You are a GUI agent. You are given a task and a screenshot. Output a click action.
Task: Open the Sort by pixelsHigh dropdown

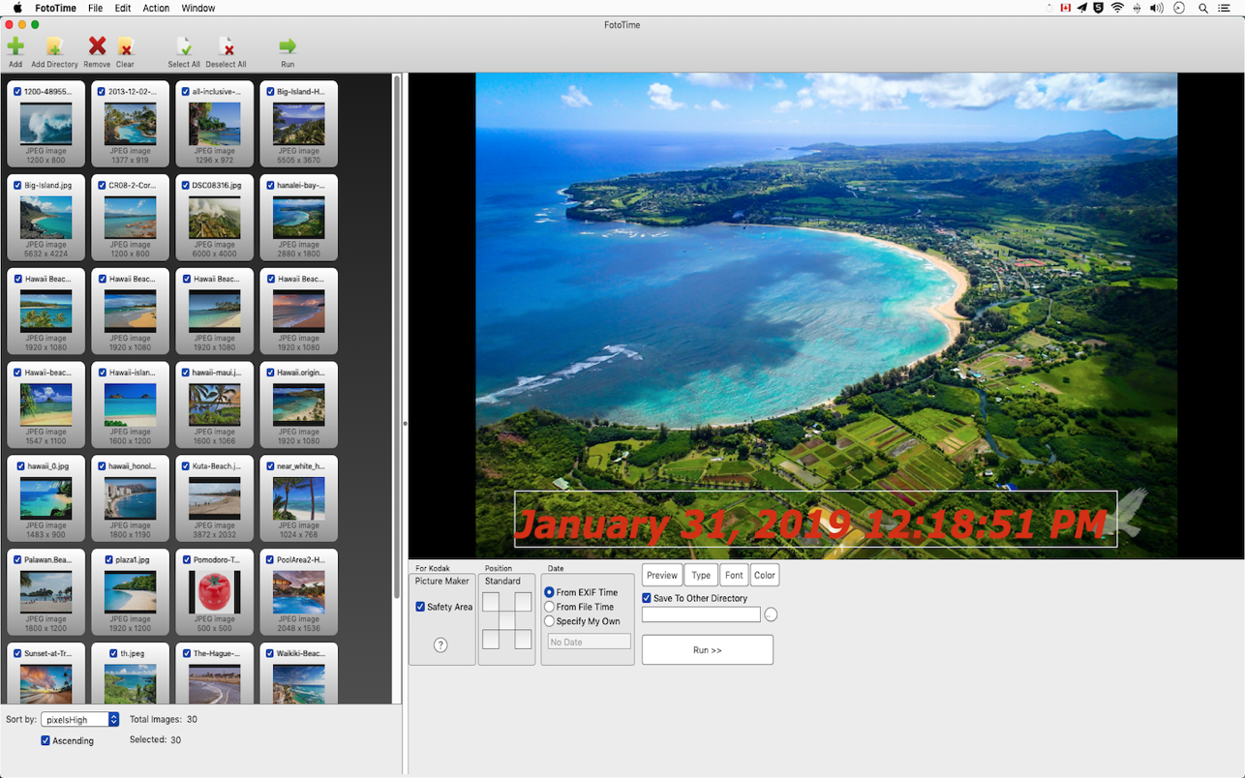[80, 719]
